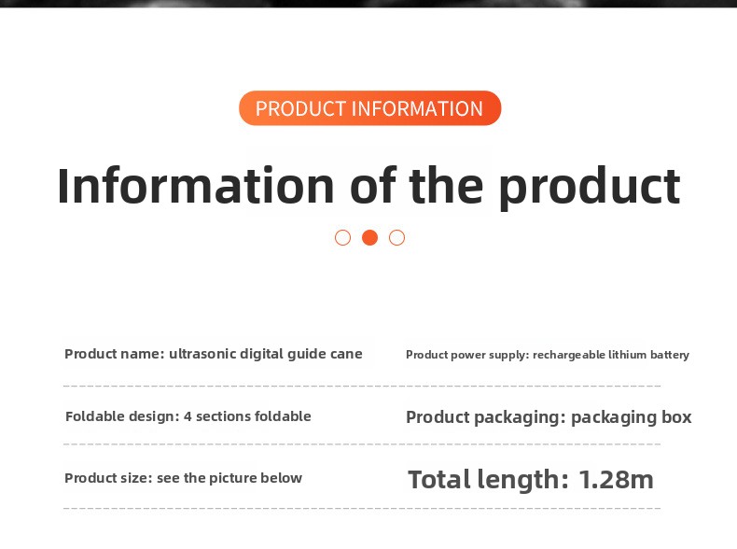Click the dark image strip at top

click(368, 3)
